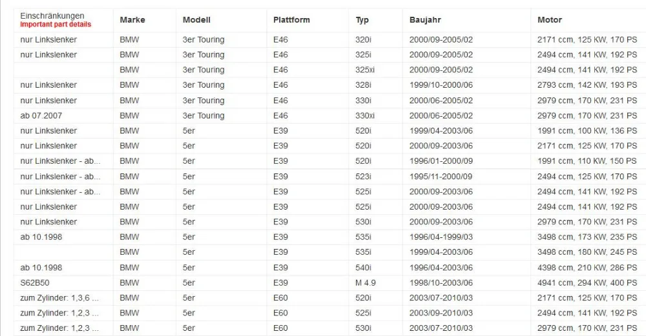Click the red Important part details text
The width and height of the screenshot is (646, 336).
[x=56, y=25]
